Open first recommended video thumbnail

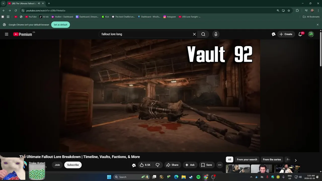point(238,169)
